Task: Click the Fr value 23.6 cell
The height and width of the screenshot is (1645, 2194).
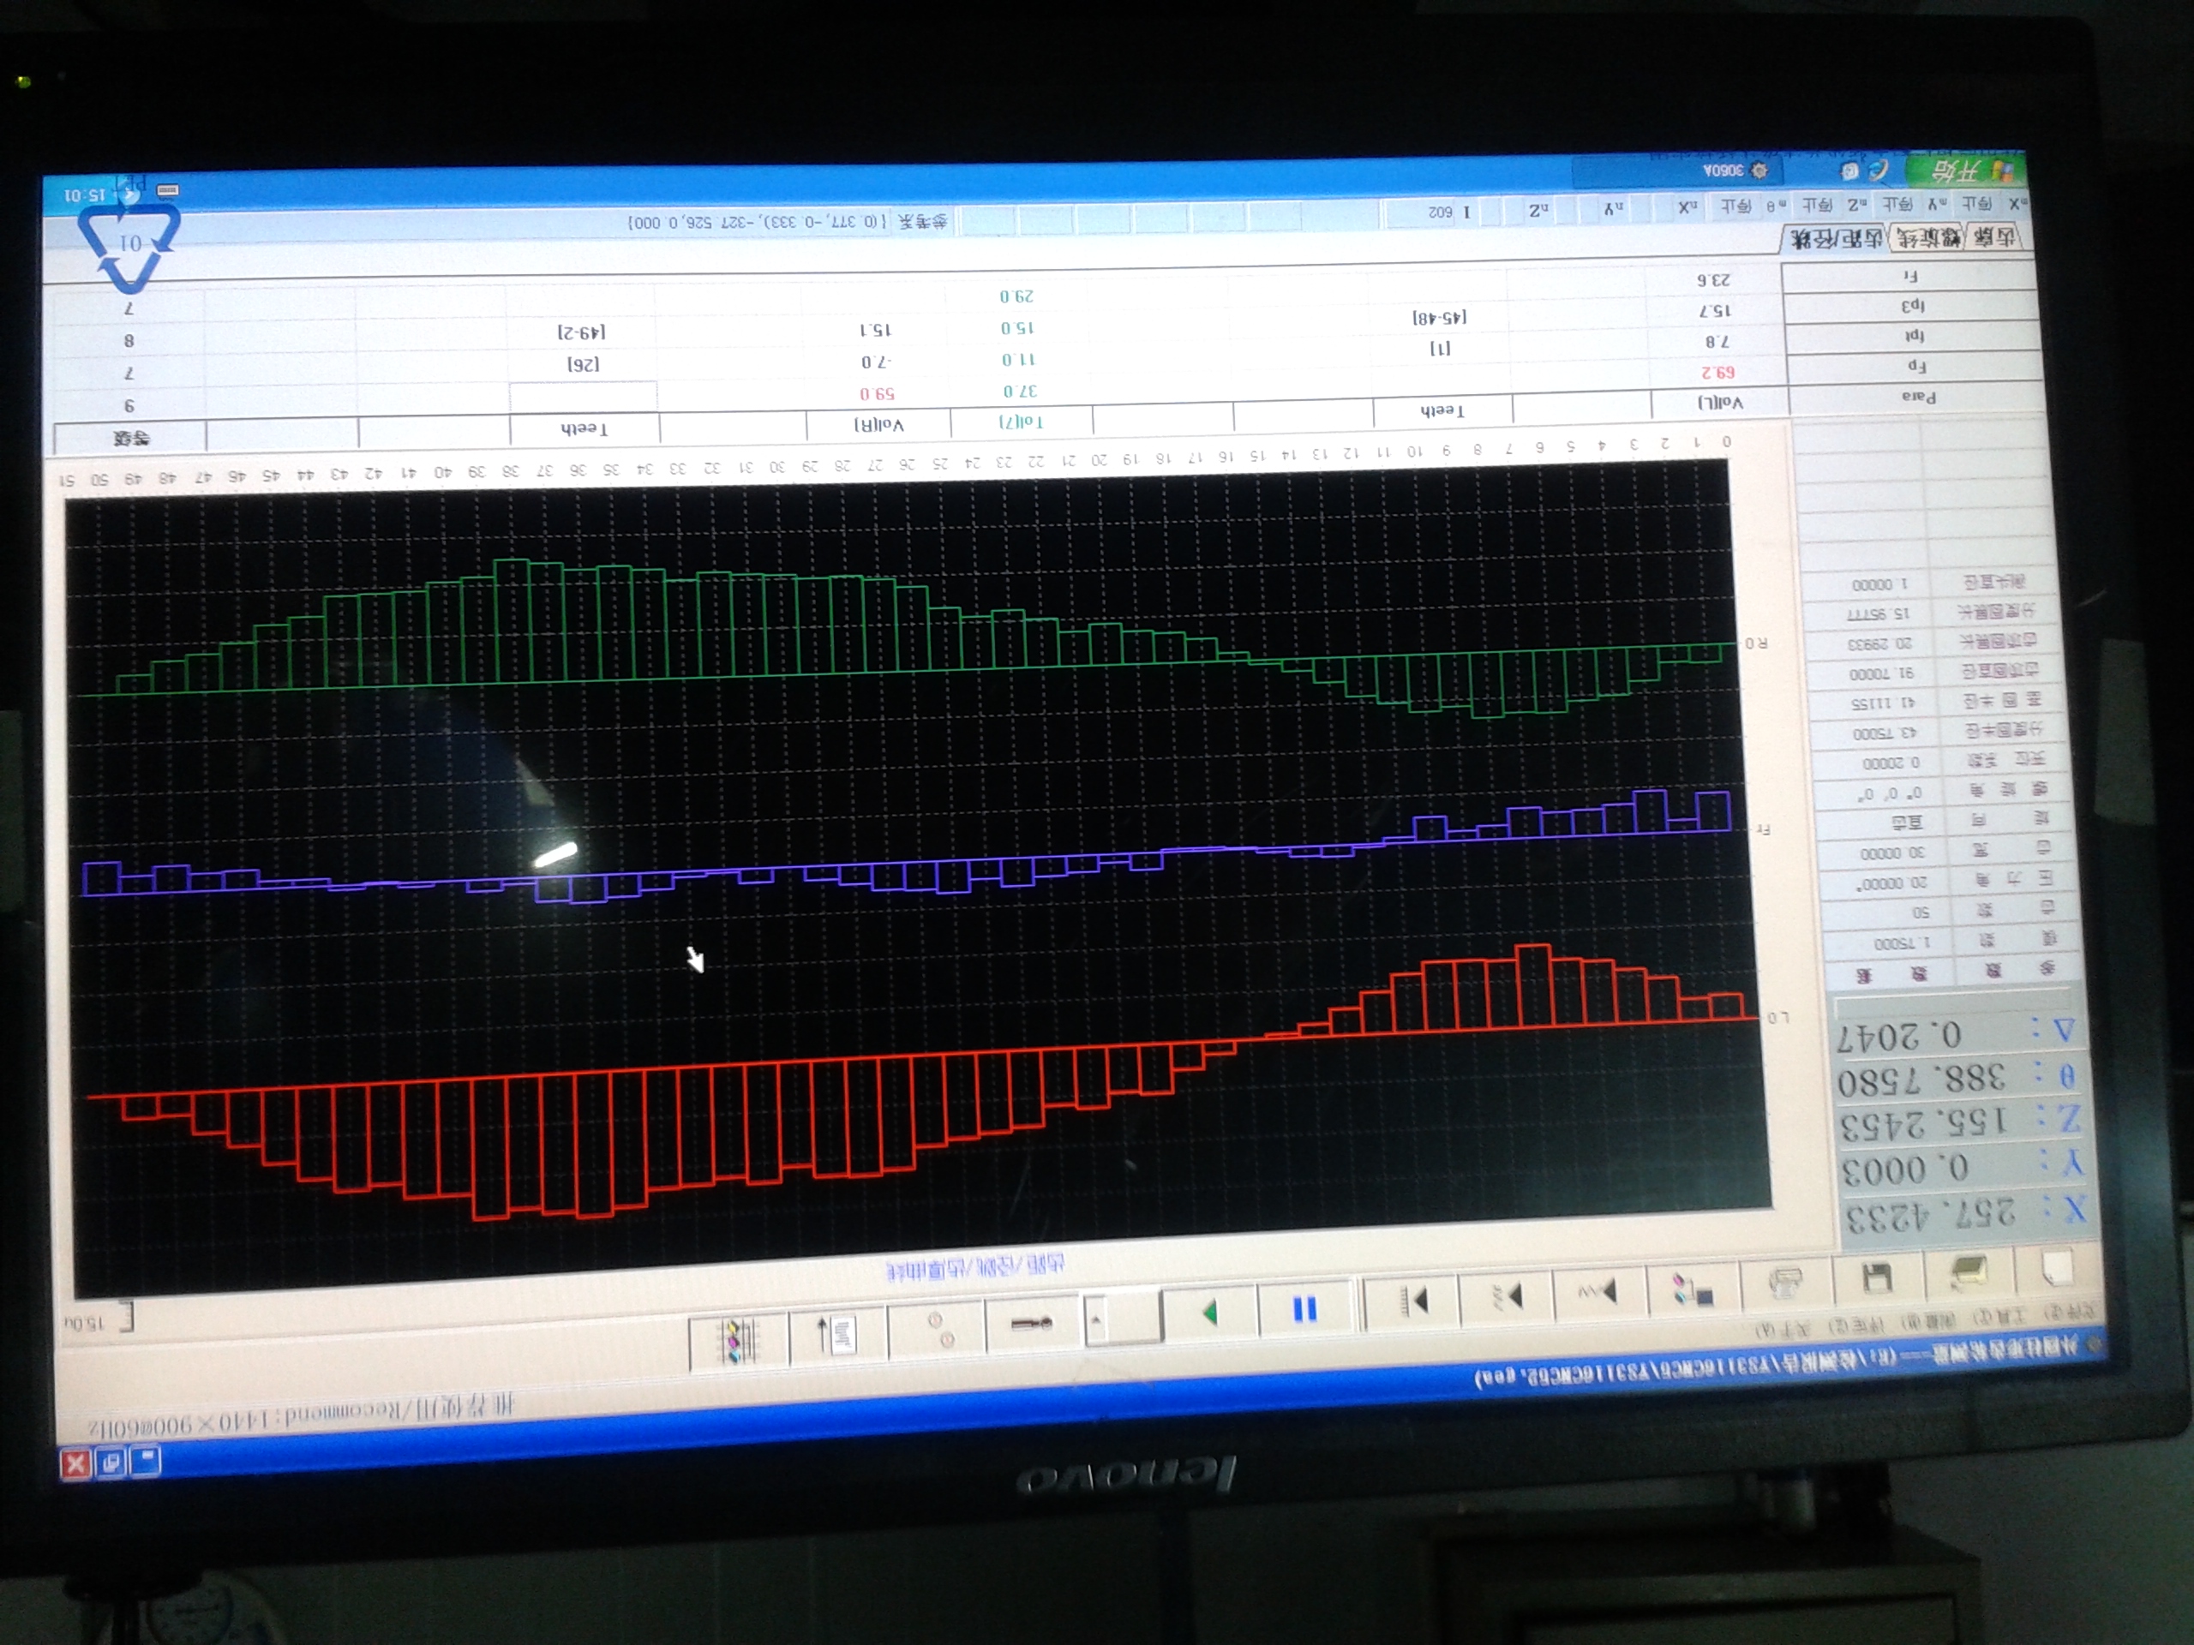Action: [1713, 279]
